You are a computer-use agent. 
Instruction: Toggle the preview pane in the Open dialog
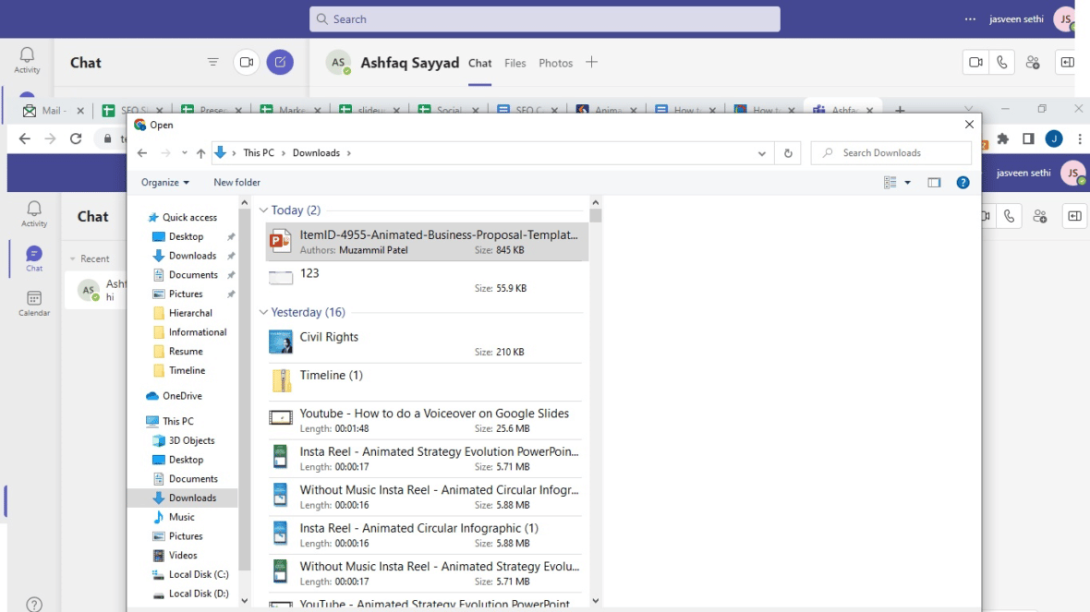(x=935, y=182)
